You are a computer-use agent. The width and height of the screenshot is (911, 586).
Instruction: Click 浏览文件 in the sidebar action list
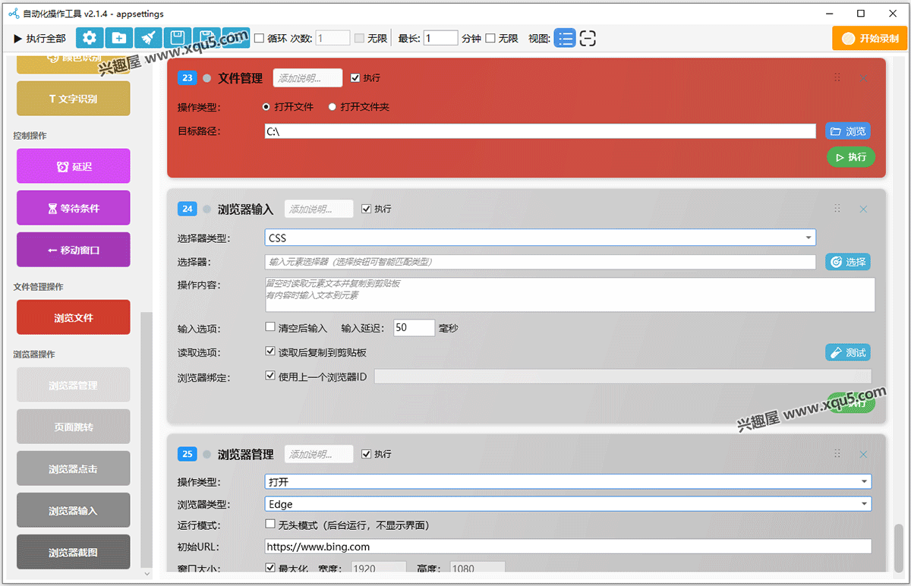point(74,317)
